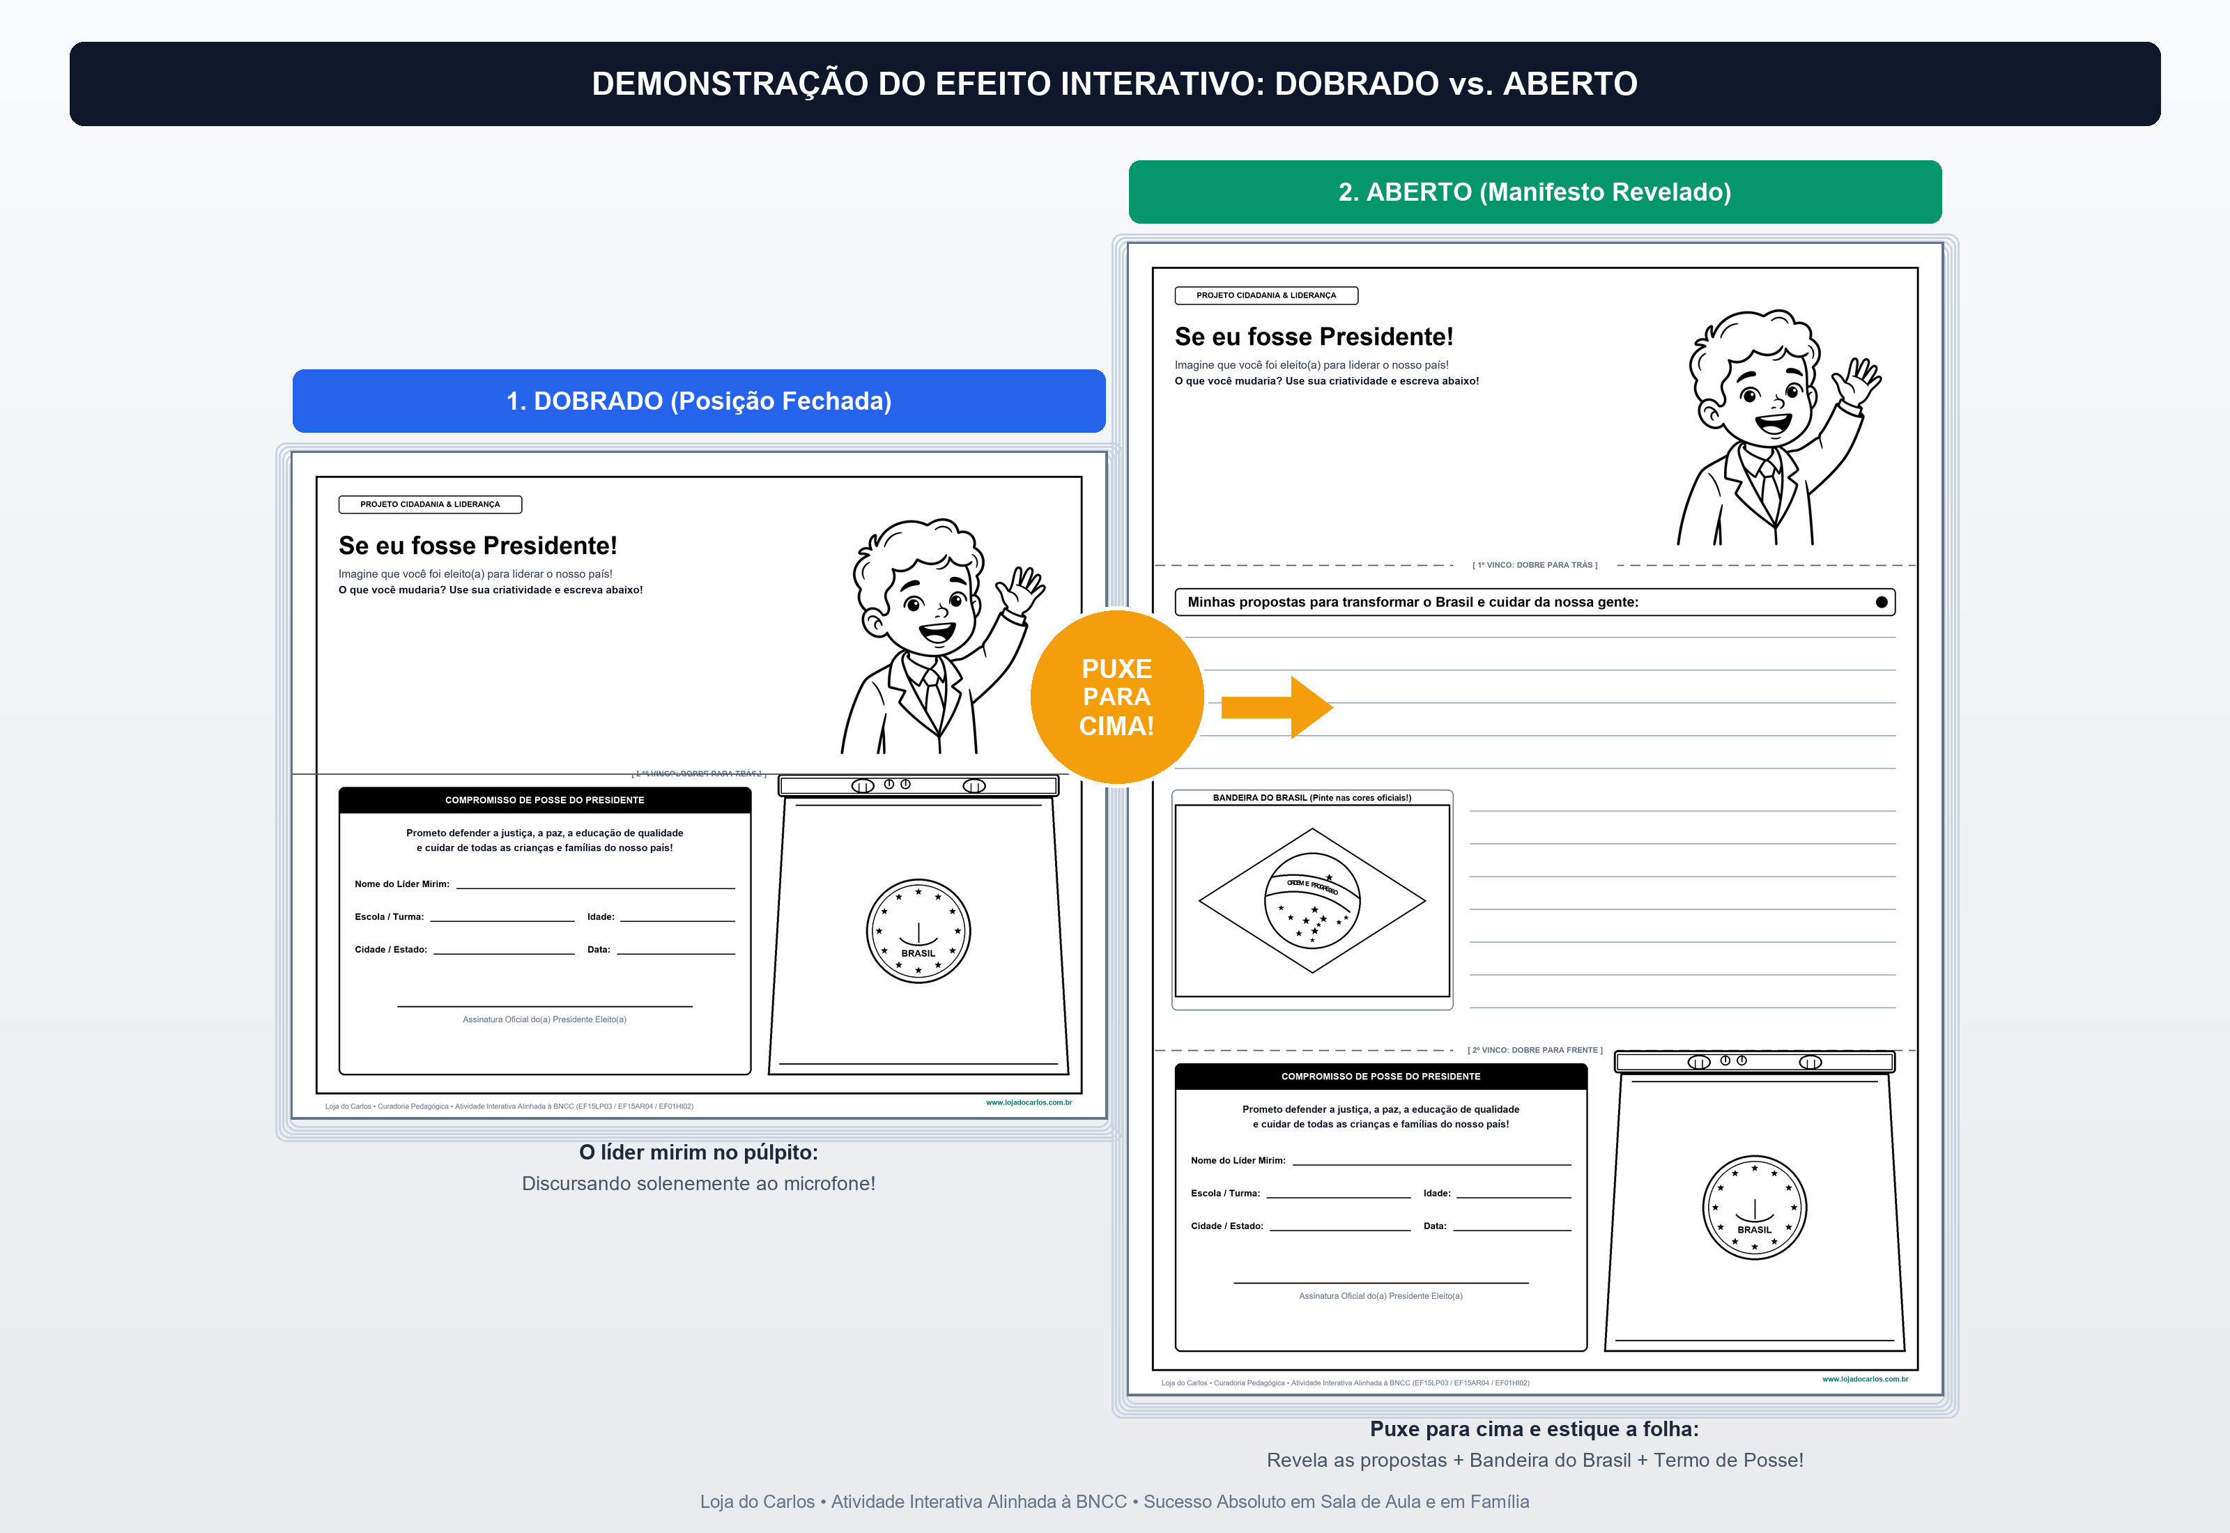Click 'Se eu fosse Presidente!' heading on folded sheet
Viewport: 2230px width, 1533px height.
[x=477, y=546]
